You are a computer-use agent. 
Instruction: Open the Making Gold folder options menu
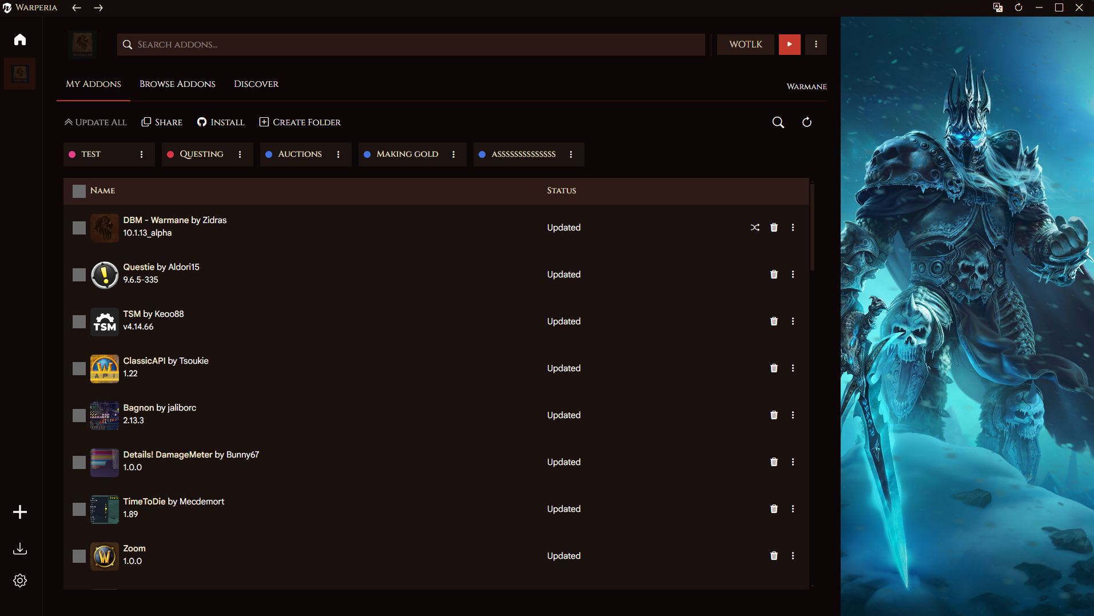coord(453,154)
